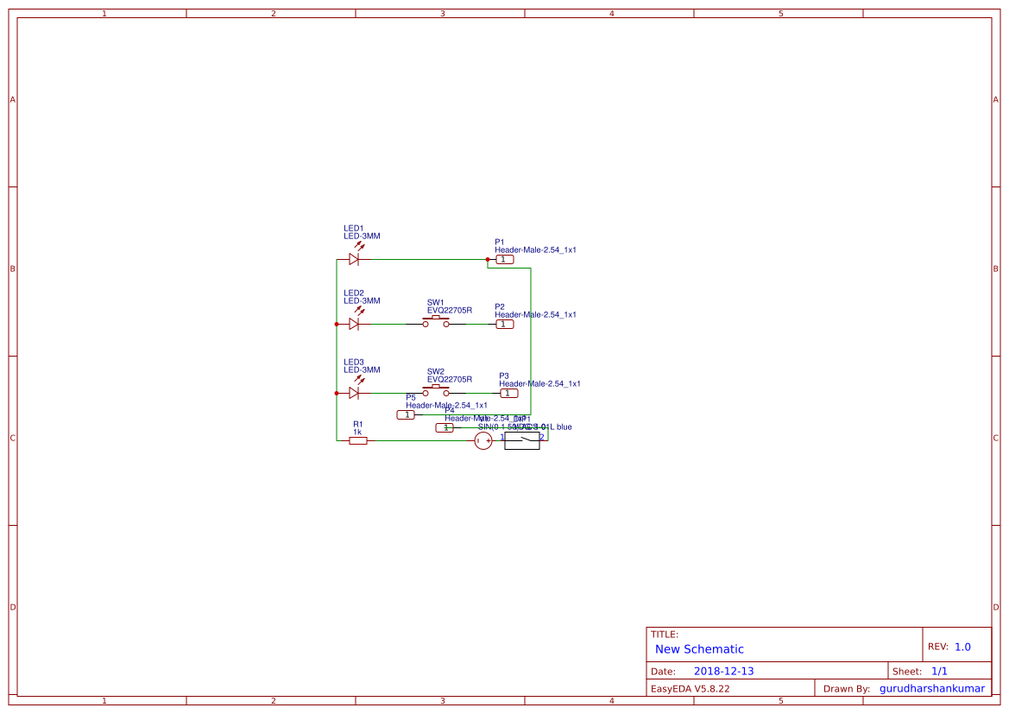The height and width of the screenshot is (714, 1009).
Task: Select the DIP switch symbol
Action: click(x=521, y=440)
